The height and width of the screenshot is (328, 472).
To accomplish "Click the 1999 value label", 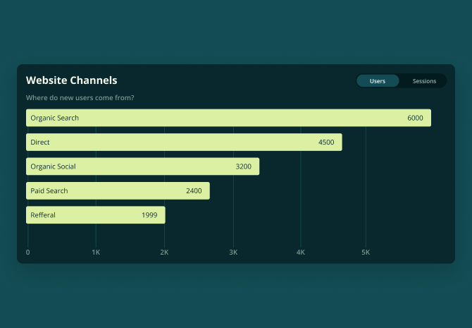I will (149, 215).
